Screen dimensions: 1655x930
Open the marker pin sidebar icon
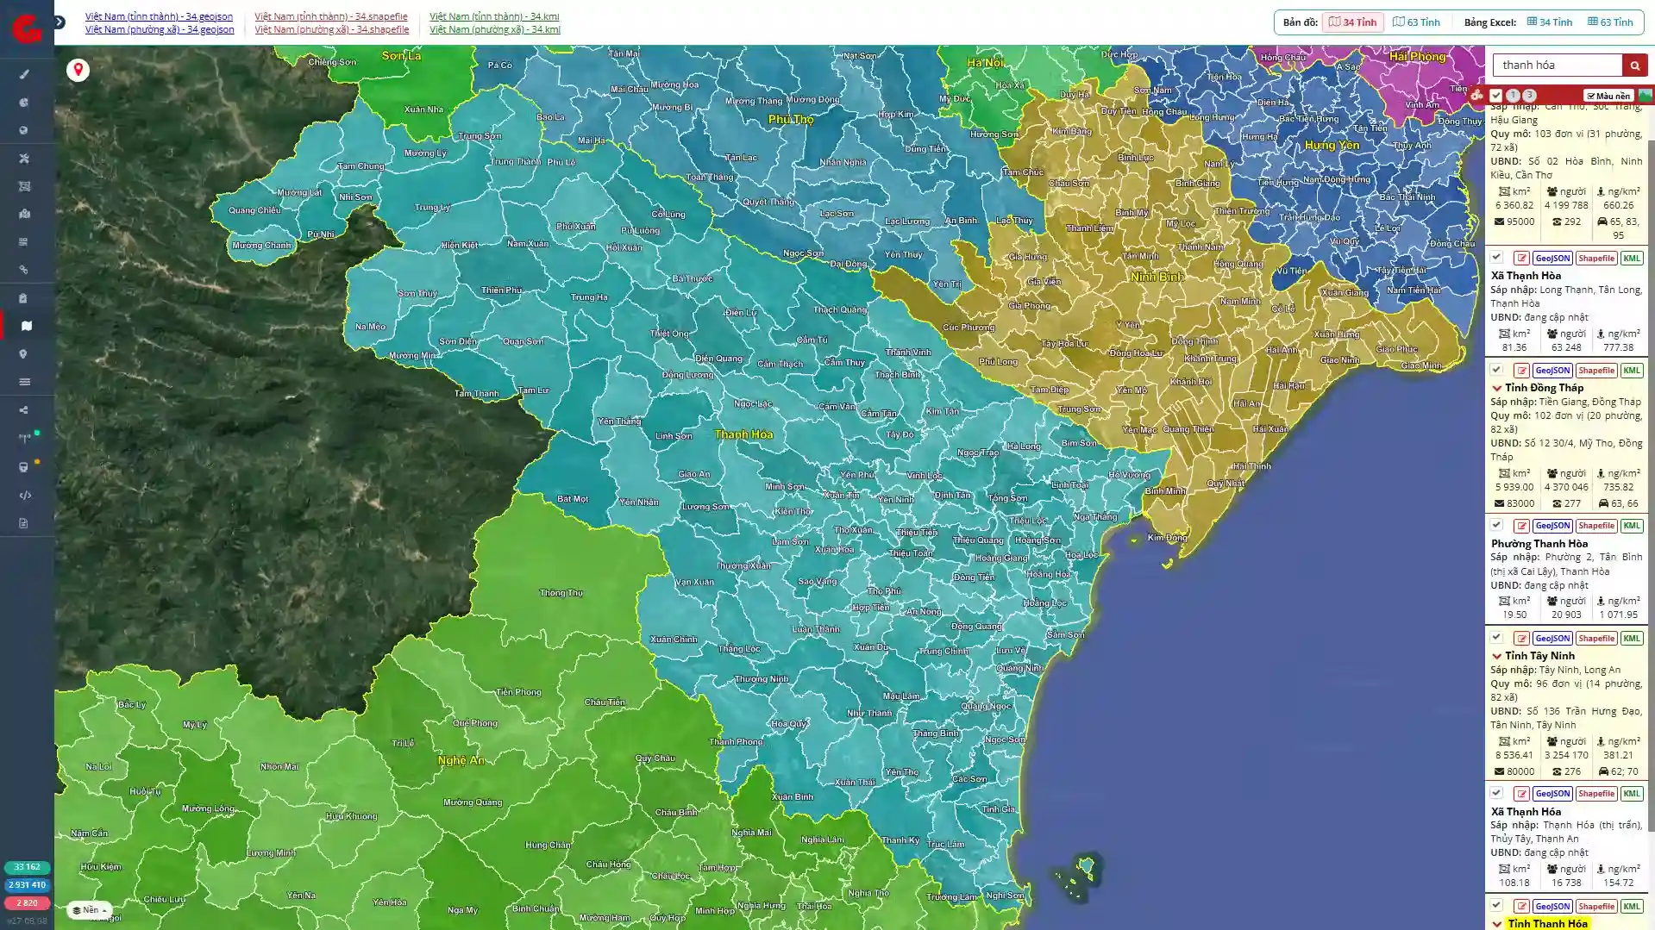coord(24,354)
